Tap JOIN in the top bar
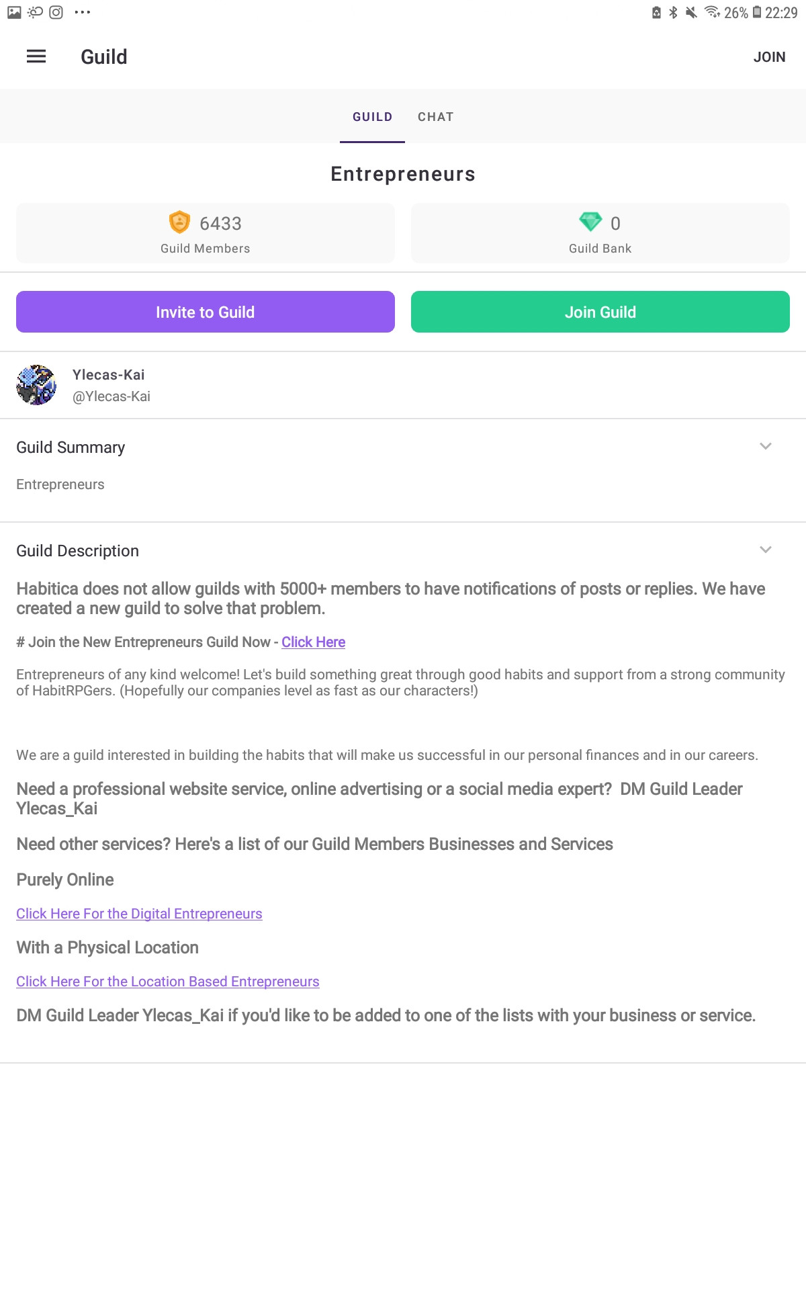Screen dimensions: 806x1290 coord(769,57)
